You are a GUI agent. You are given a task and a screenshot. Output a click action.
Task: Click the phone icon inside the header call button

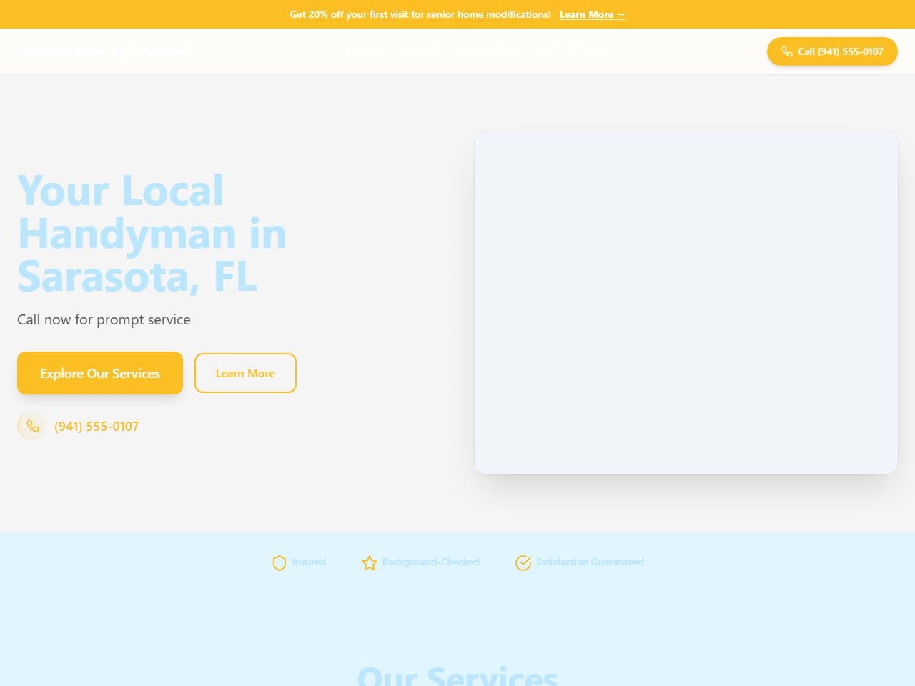[787, 51]
